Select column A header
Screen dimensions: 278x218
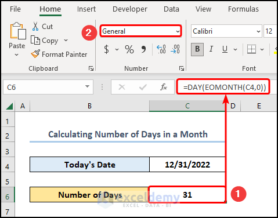click(x=23, y=106)
